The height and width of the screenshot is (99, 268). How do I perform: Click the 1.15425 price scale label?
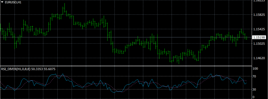tap(259, 29)
